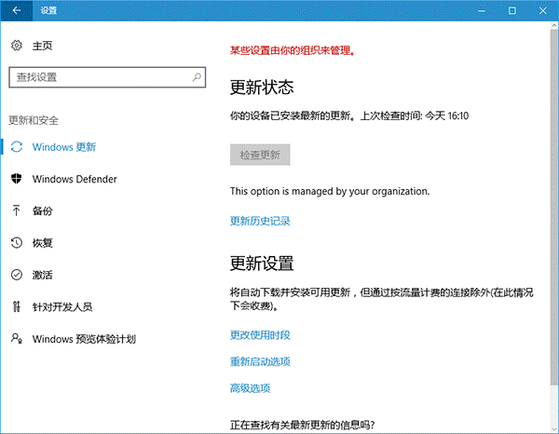Click the 针对开发人员 tools icon
559x434 pixels.
click(x=17, y=306)
